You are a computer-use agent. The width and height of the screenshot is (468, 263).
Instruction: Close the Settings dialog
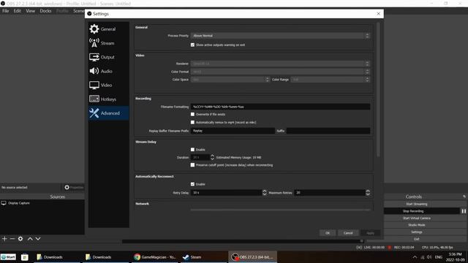pos(379,14)
